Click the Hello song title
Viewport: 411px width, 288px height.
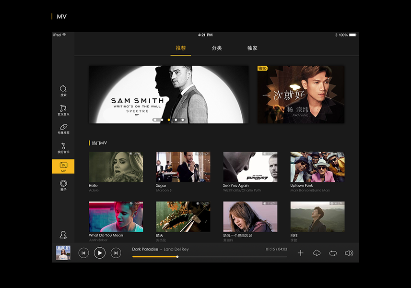tap(94, 185)
